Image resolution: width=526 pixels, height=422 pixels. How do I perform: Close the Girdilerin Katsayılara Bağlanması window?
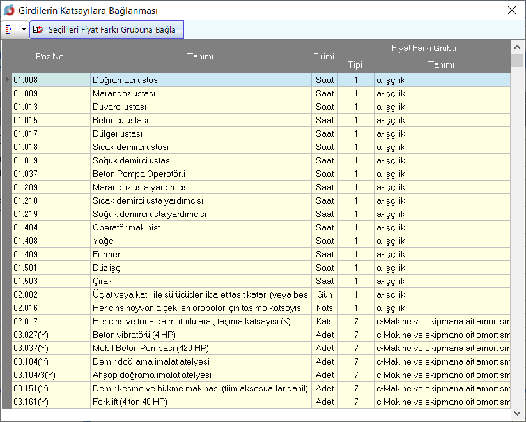(511, 10)
